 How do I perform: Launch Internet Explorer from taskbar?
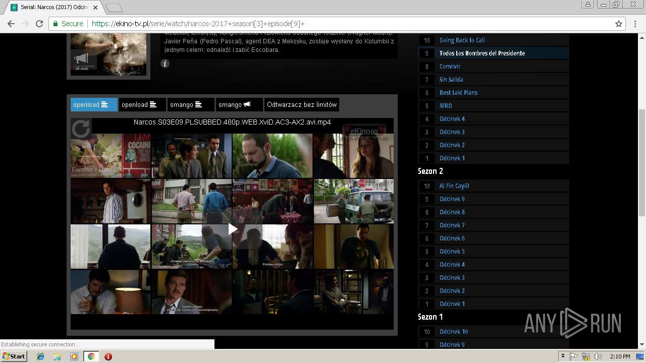click(x=40, y=356)
